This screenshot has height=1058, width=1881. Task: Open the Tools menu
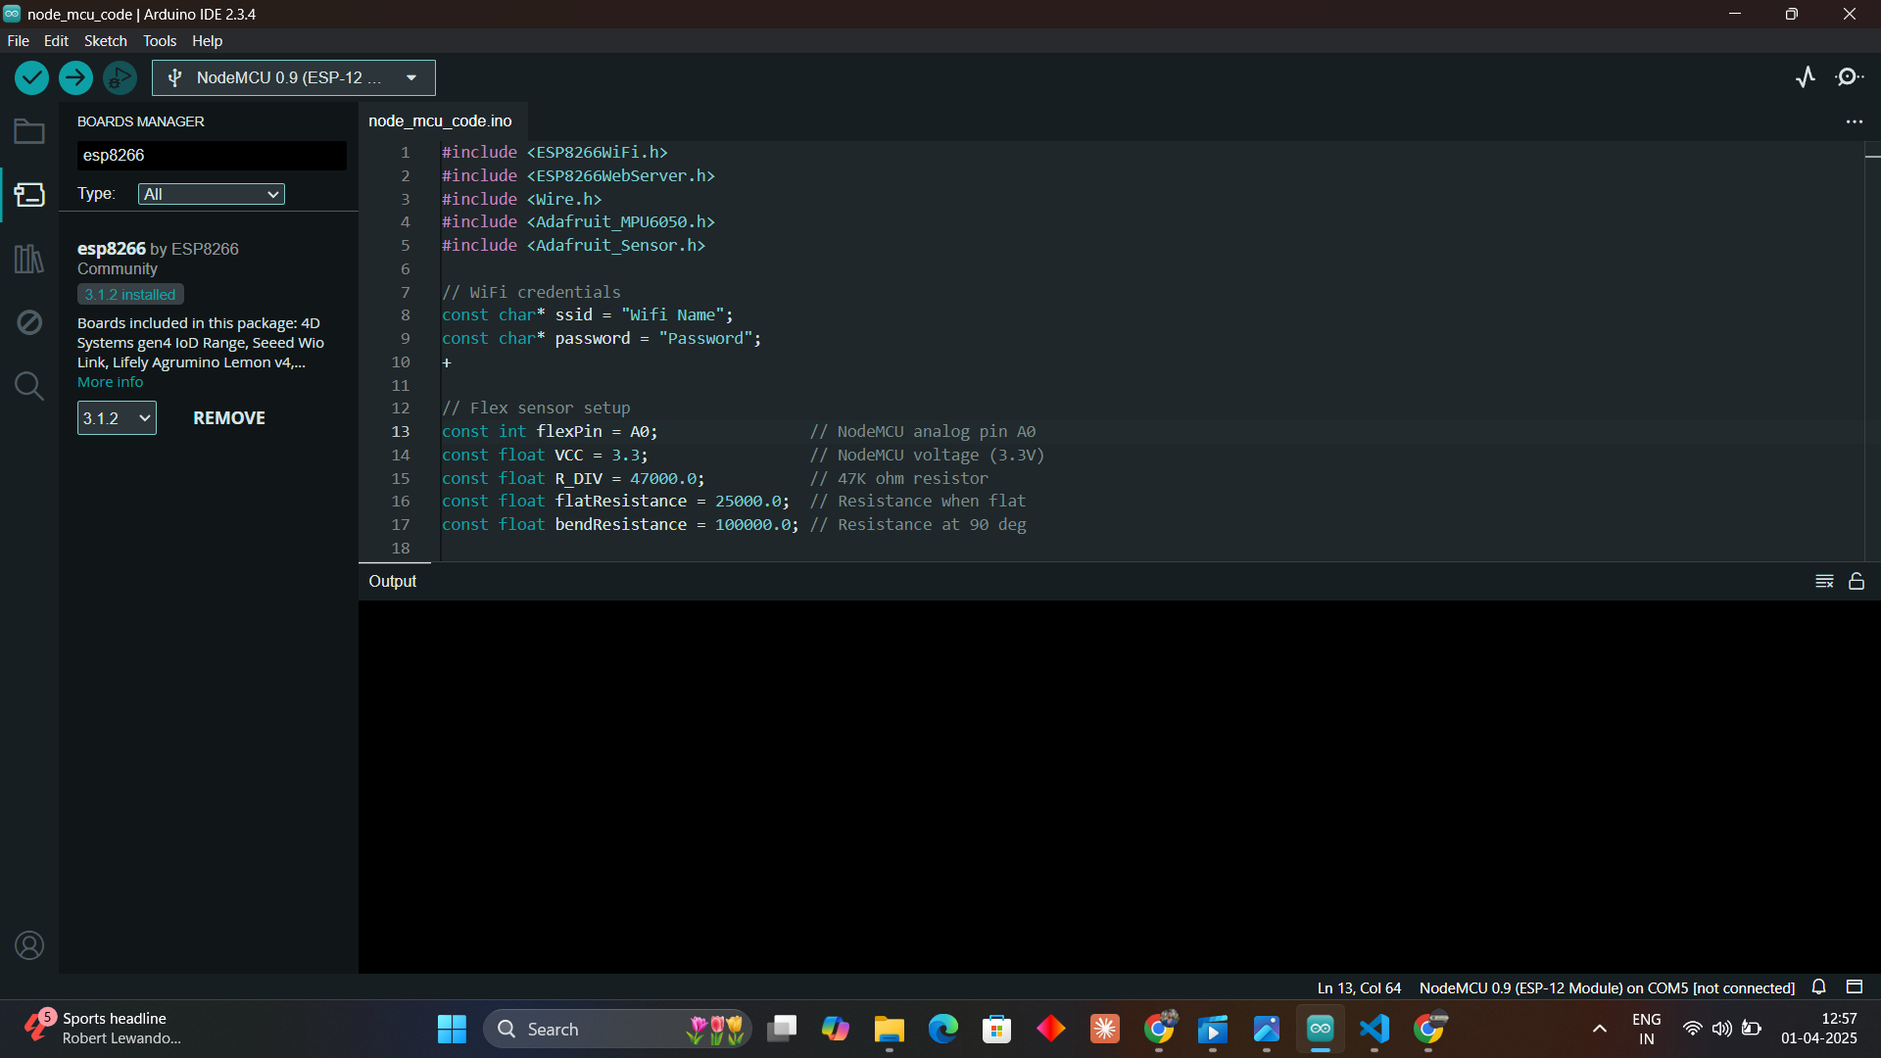tap(160, 40)
